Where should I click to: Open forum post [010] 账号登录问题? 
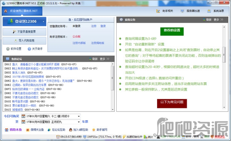[20, 101]
